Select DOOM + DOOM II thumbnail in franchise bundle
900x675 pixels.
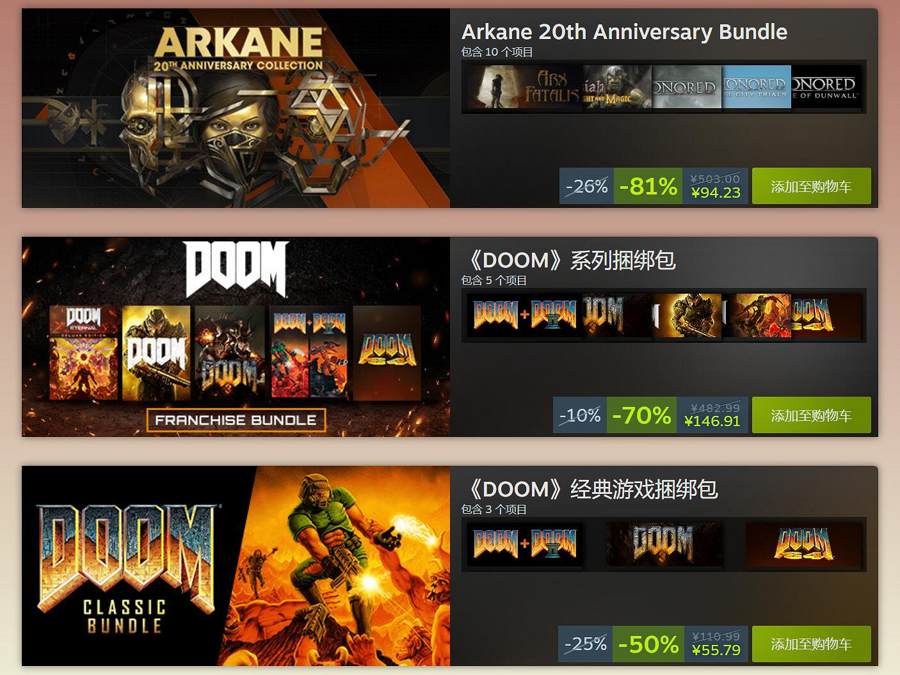point(524,315)
